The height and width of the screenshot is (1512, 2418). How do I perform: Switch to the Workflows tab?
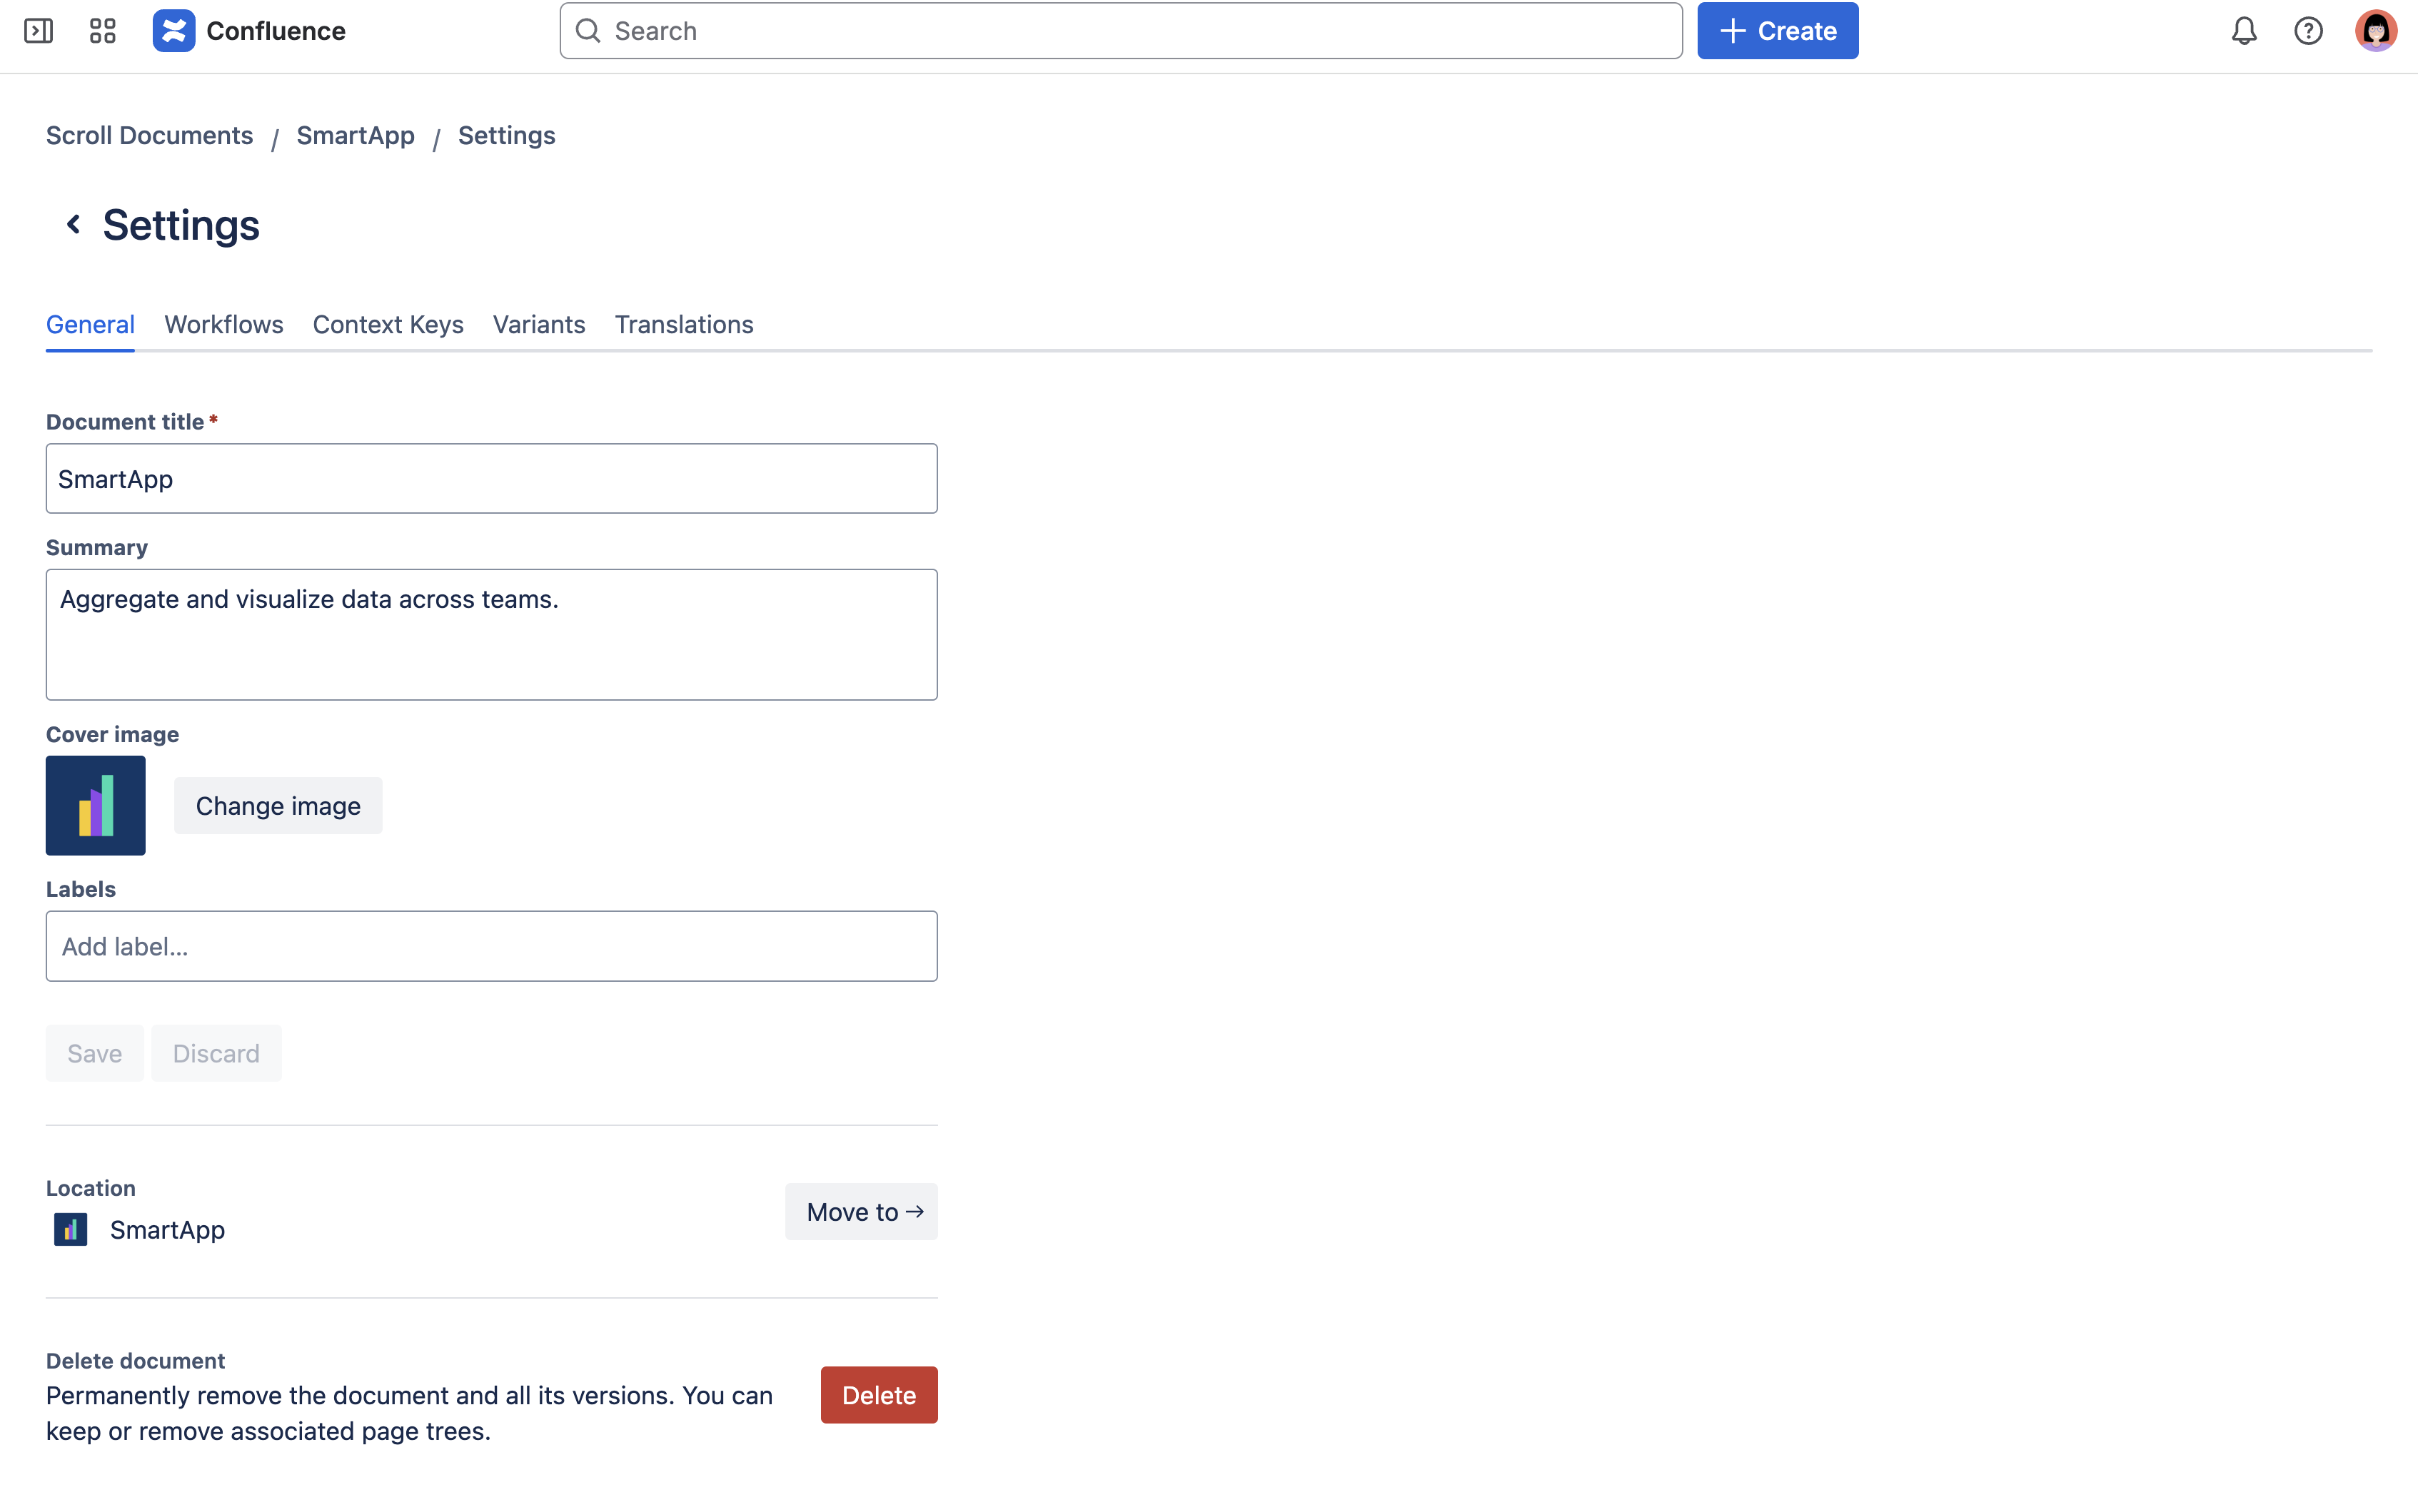tap(223, 324)
